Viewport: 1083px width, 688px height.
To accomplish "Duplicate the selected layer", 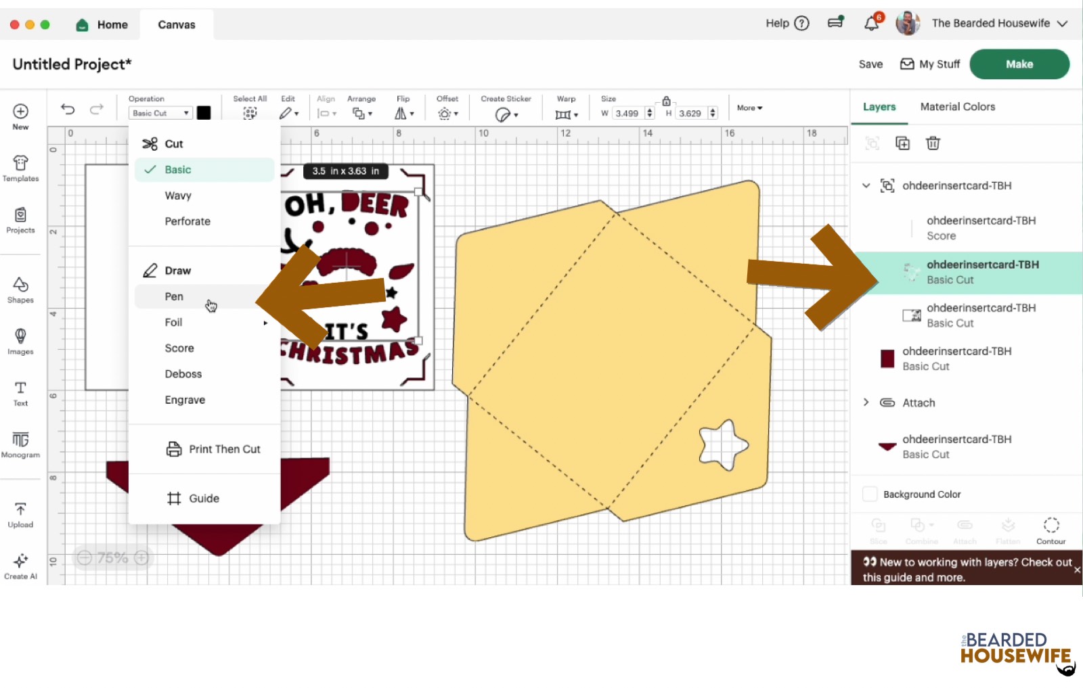I will point(902,143).
